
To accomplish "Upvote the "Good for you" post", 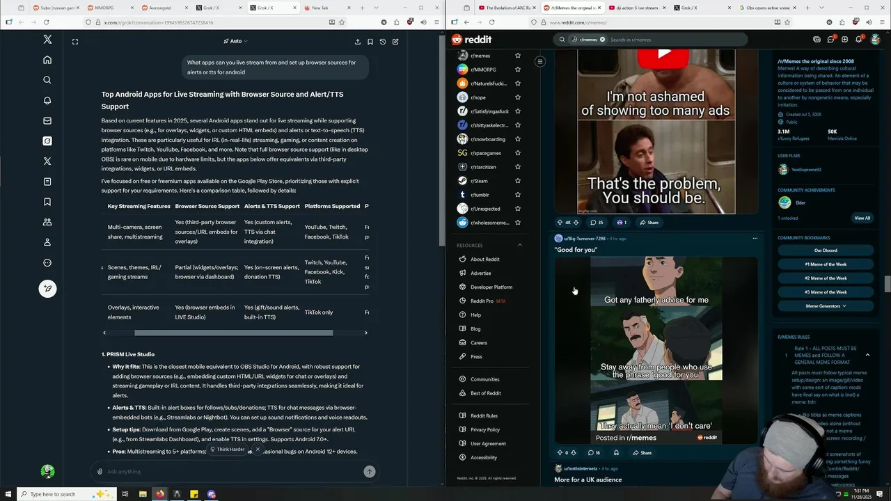I will (560, 452).
